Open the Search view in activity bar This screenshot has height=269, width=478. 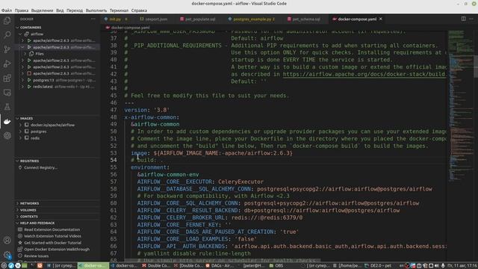point(7,35)
